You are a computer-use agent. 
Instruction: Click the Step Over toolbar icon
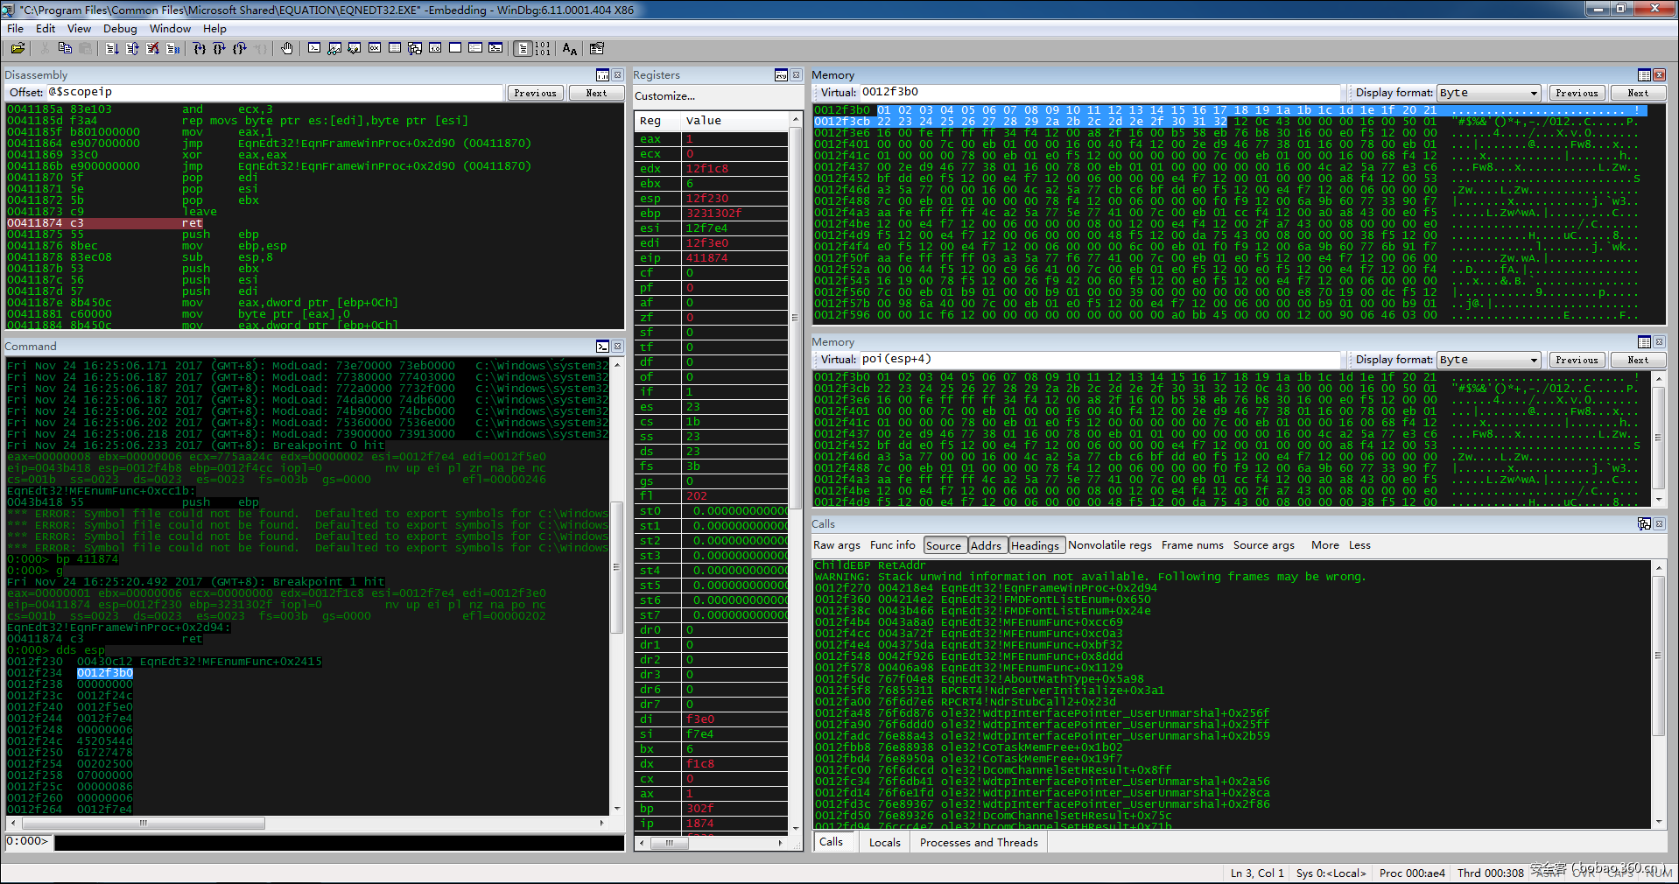(220, 49)
